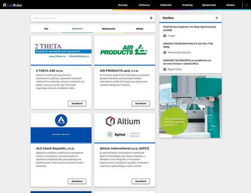Select the Vše tab
Image resolution: width=251 pixels, height=193 pixels.
(x=46, y=29)
